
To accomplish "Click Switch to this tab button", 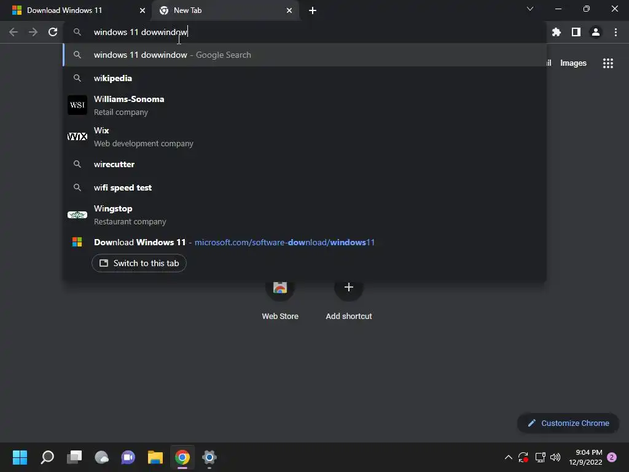I will coord(139,263).
